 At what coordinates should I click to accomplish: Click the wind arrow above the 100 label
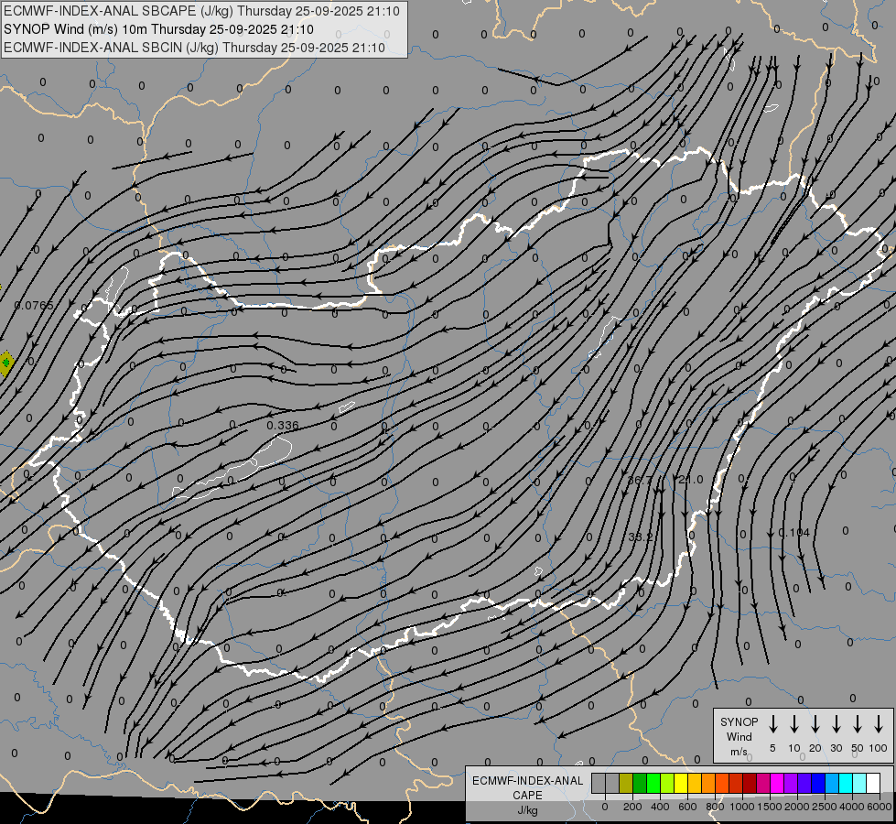[879, 724]
